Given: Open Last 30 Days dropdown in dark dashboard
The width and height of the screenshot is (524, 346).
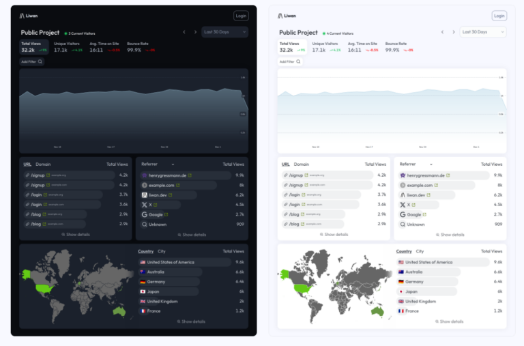Looking at the screenshot, I should coord(225,32).
